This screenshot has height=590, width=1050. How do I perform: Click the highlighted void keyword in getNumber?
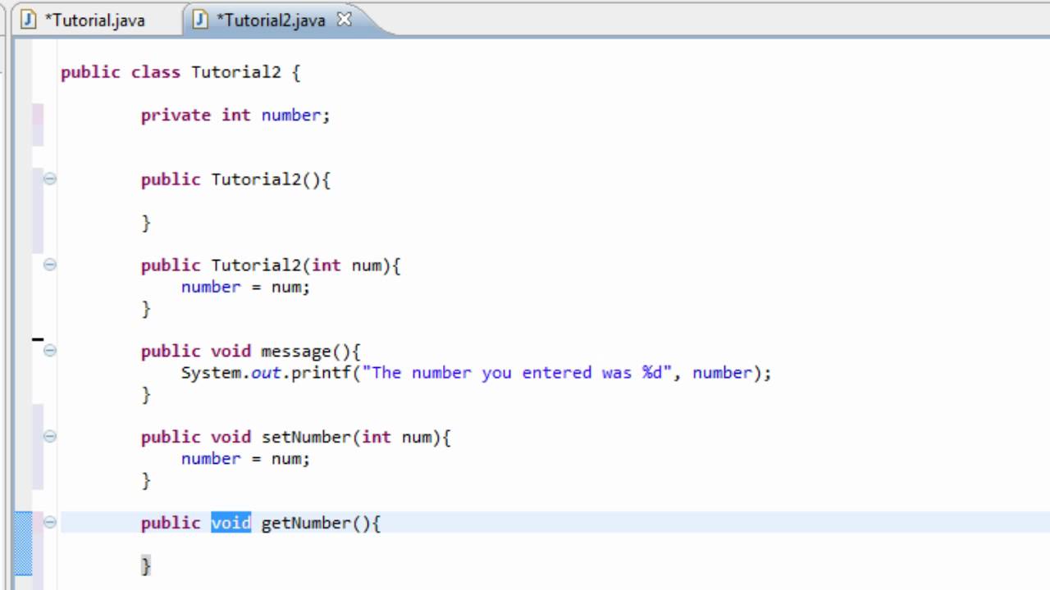click(x=231, y=523)
